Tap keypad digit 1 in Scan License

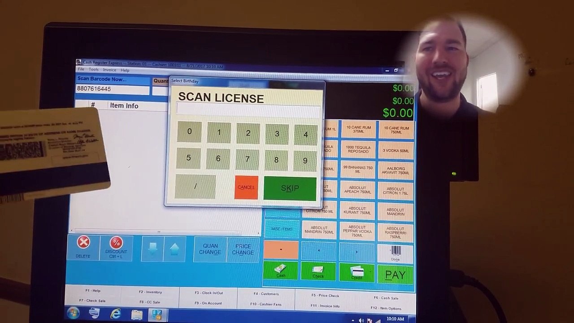(x=219, y=132)
